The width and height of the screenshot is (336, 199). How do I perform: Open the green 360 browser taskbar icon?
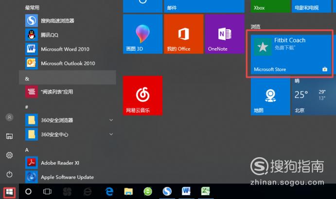tap(148, 192)
